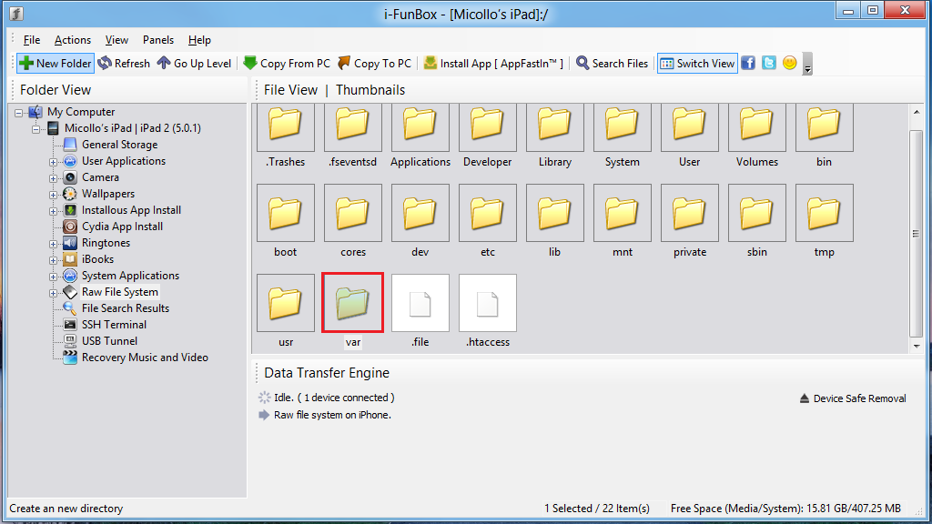Image resolution: width=932 pixels, height=524 pixels.
Task: Open the Panels menu
Action: point(158,40)
